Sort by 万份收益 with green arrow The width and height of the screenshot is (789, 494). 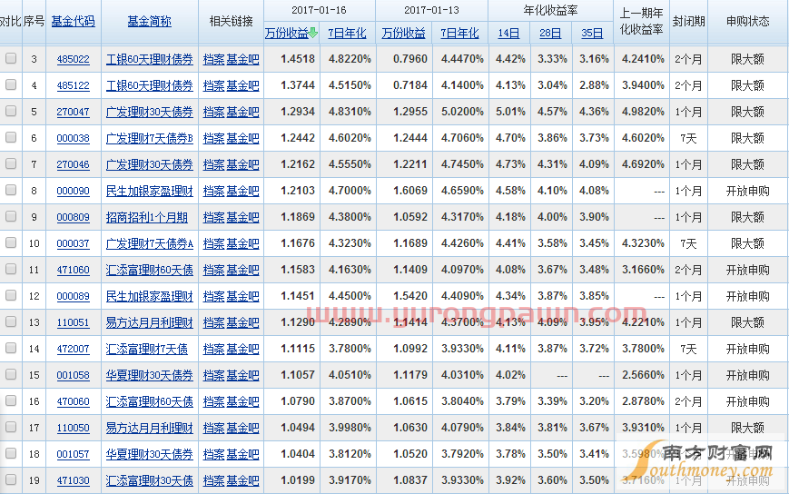tap(291, 34)
